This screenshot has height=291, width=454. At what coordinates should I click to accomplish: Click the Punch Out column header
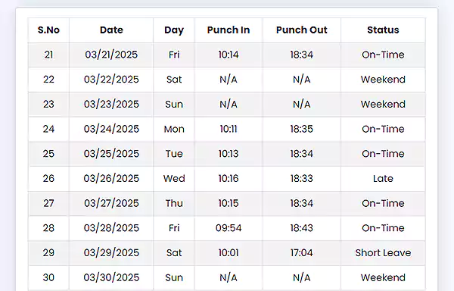tap(302, 30)
